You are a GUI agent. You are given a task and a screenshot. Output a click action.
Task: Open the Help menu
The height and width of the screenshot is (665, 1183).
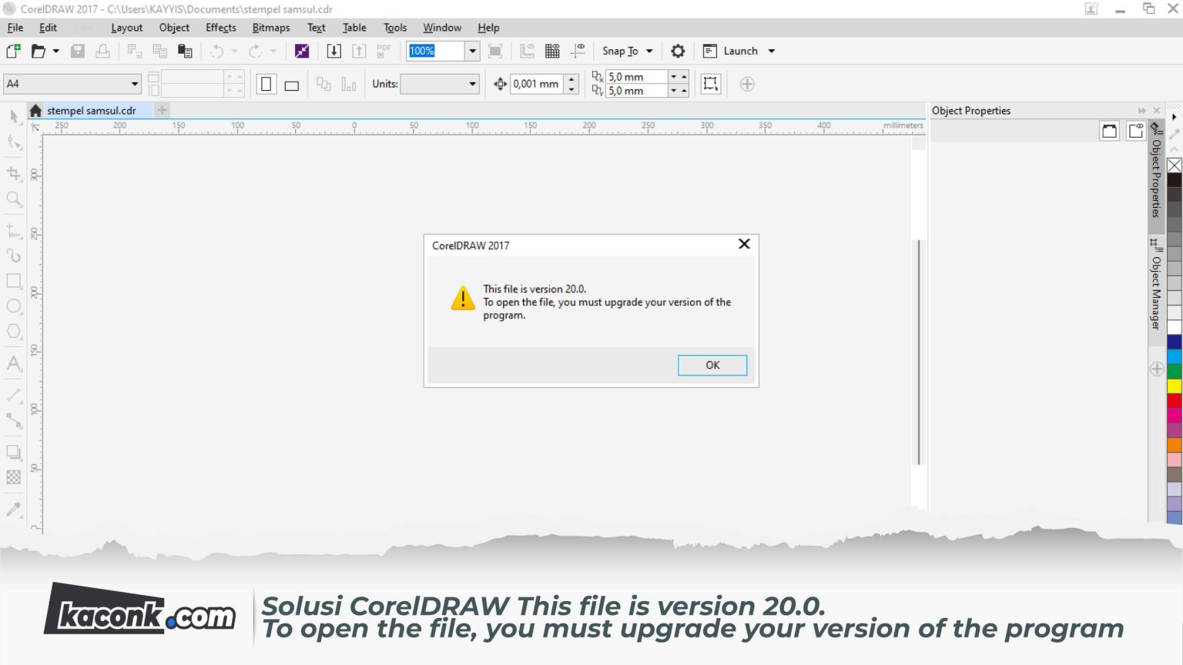pyautogui.click(x=488, y=28)
